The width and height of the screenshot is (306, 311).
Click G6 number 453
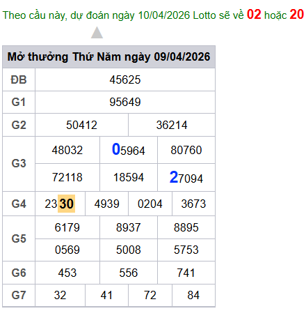pos(67,273)
